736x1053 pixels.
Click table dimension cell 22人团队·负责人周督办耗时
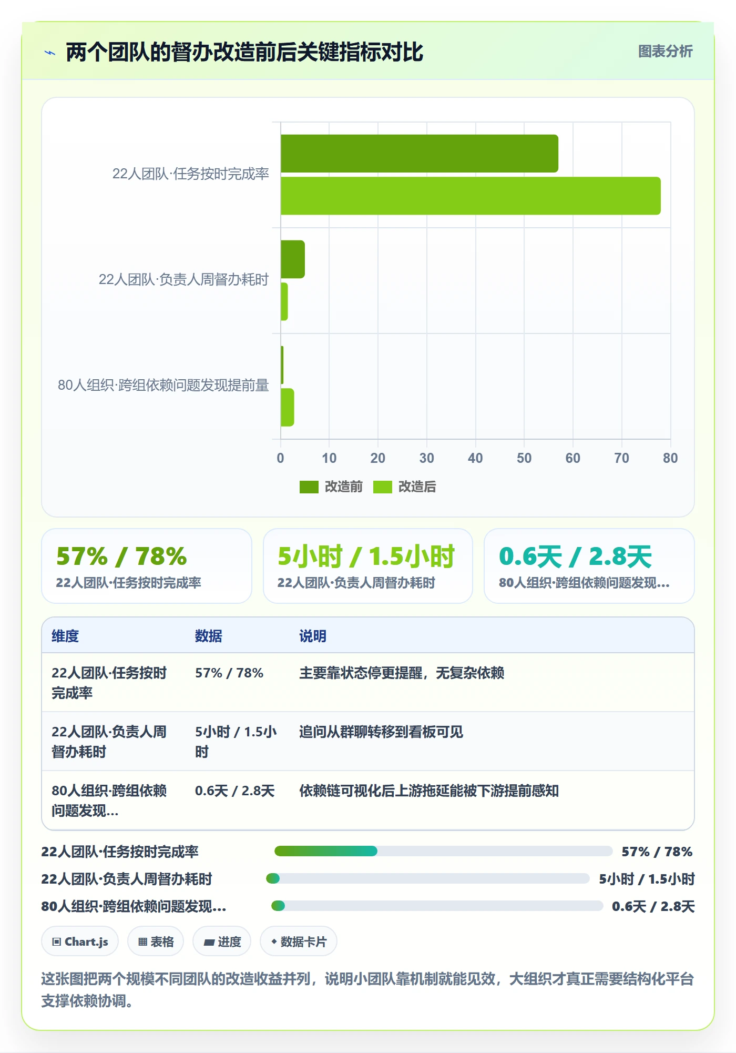tap(109, 742)
